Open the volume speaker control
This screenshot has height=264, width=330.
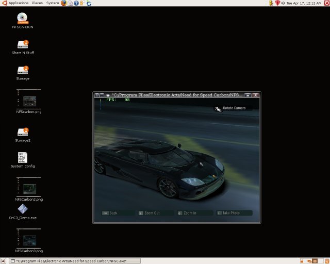[283, 3]
